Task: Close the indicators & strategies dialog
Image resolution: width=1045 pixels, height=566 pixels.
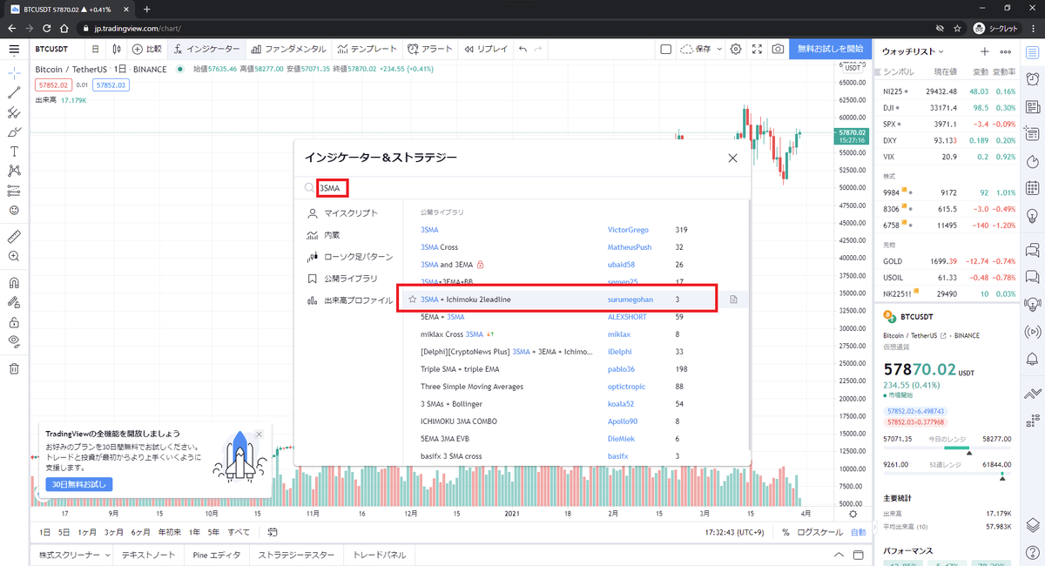Action: (x=732, y=158)
